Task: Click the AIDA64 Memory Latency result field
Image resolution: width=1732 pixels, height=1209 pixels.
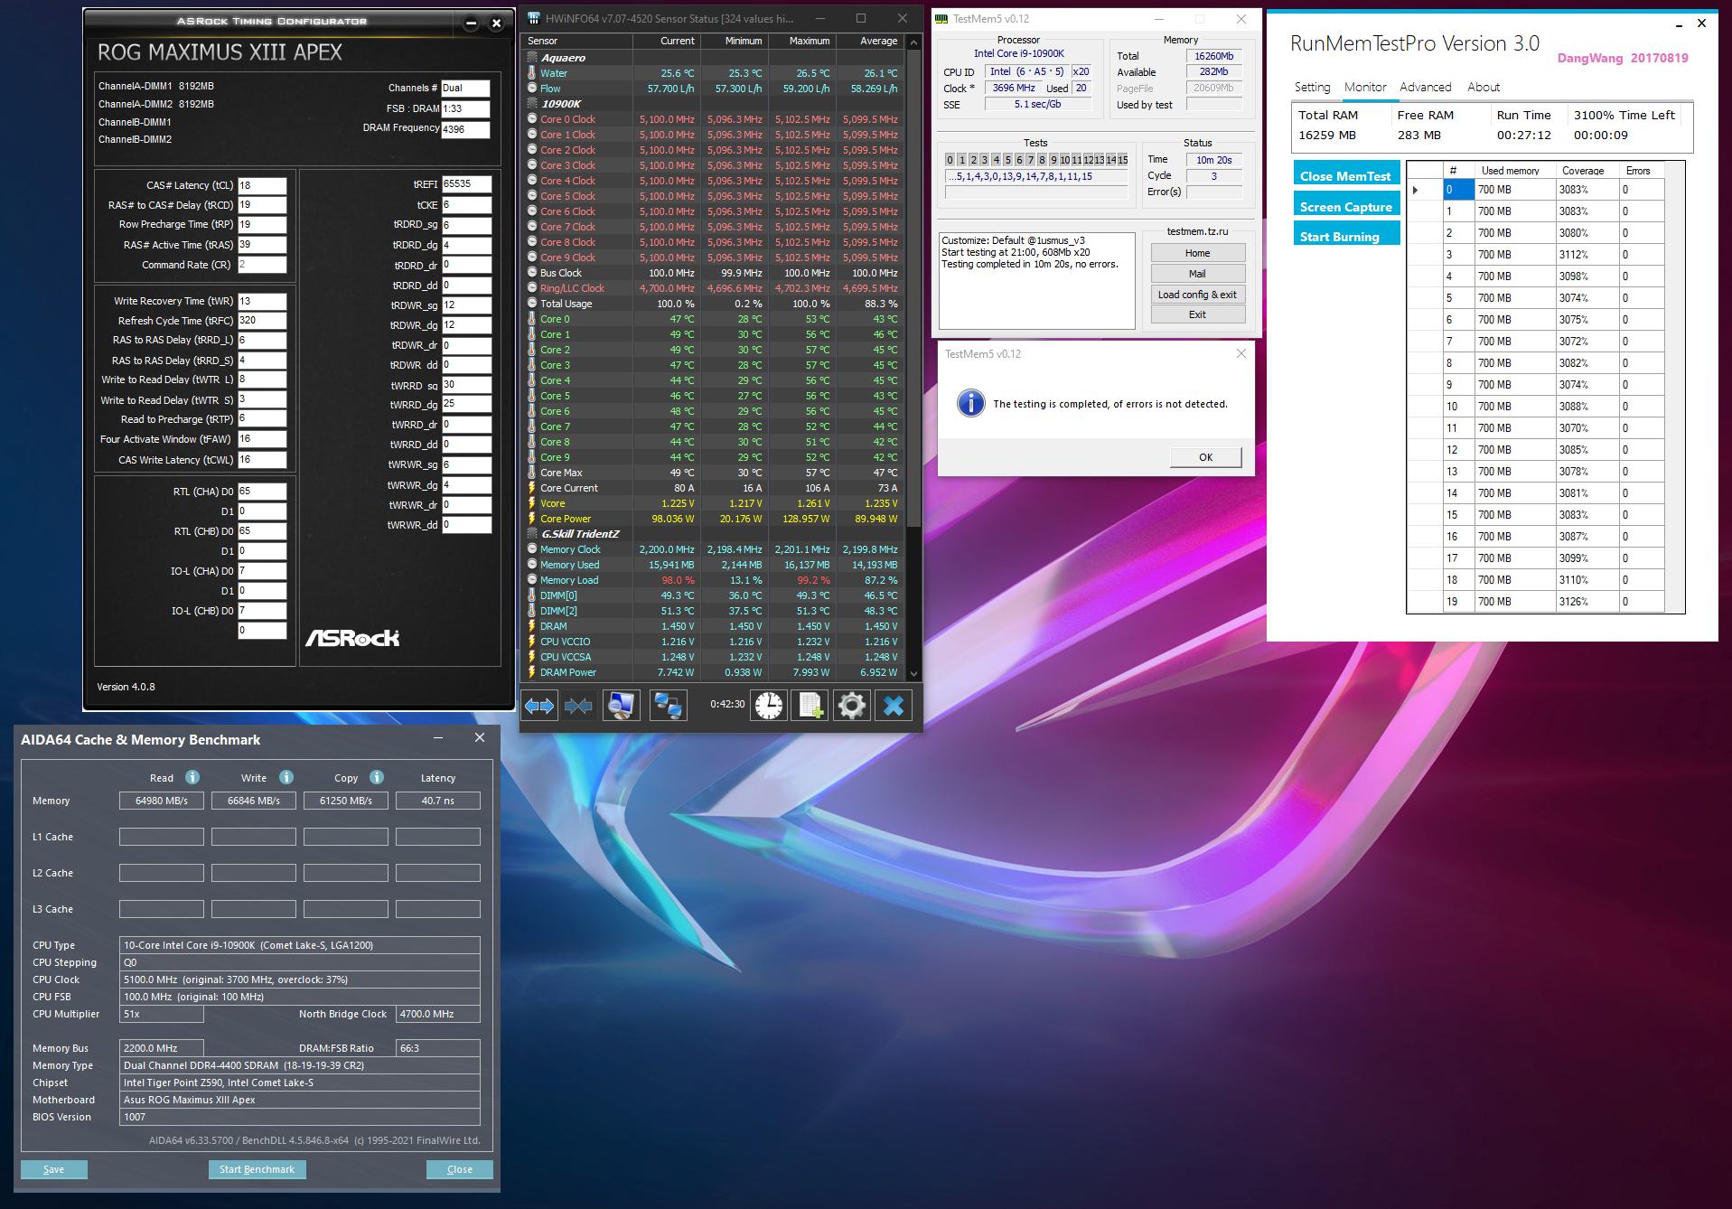Action: coord(438,801)
